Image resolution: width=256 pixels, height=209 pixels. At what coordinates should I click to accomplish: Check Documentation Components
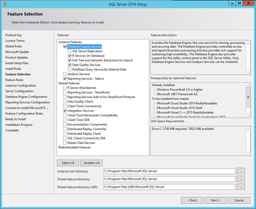[x=65, y=124]
